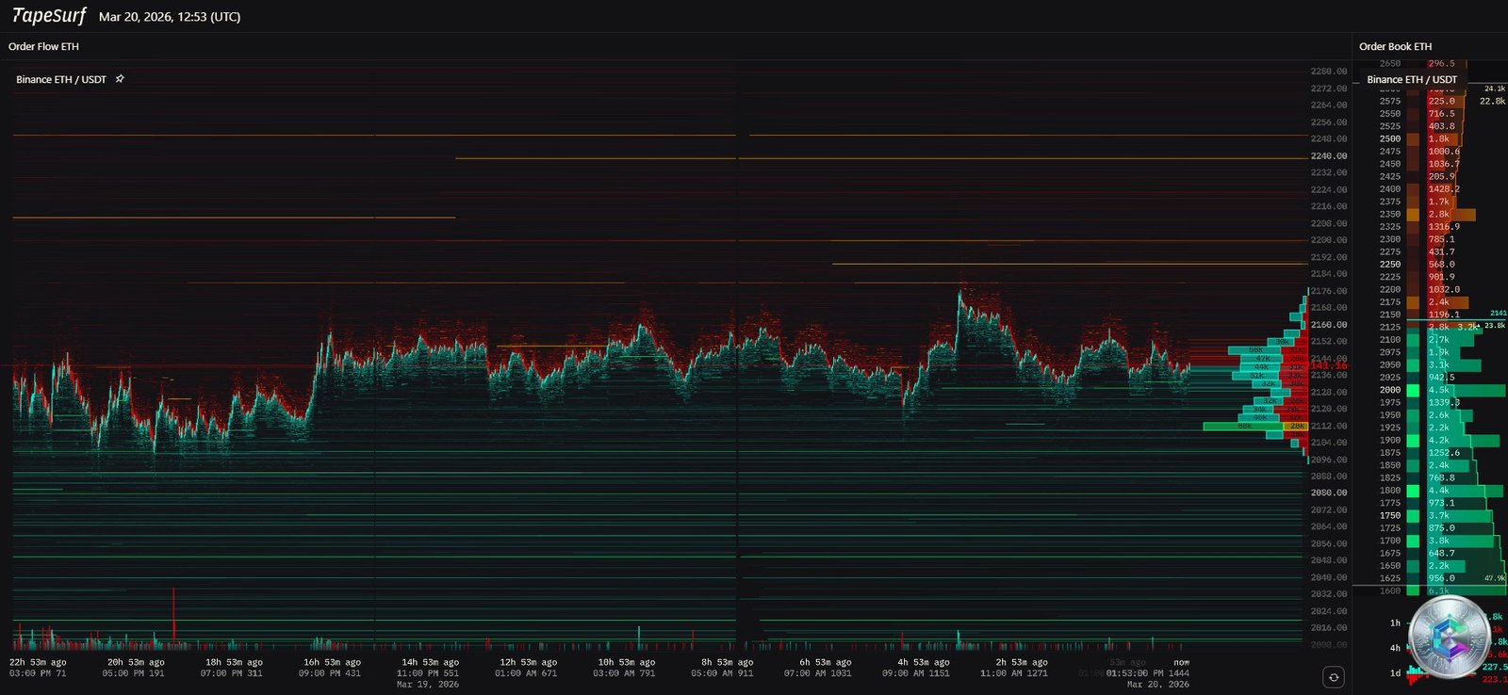
Task: Click the TapeSurf logo
Action: [48, 16]
